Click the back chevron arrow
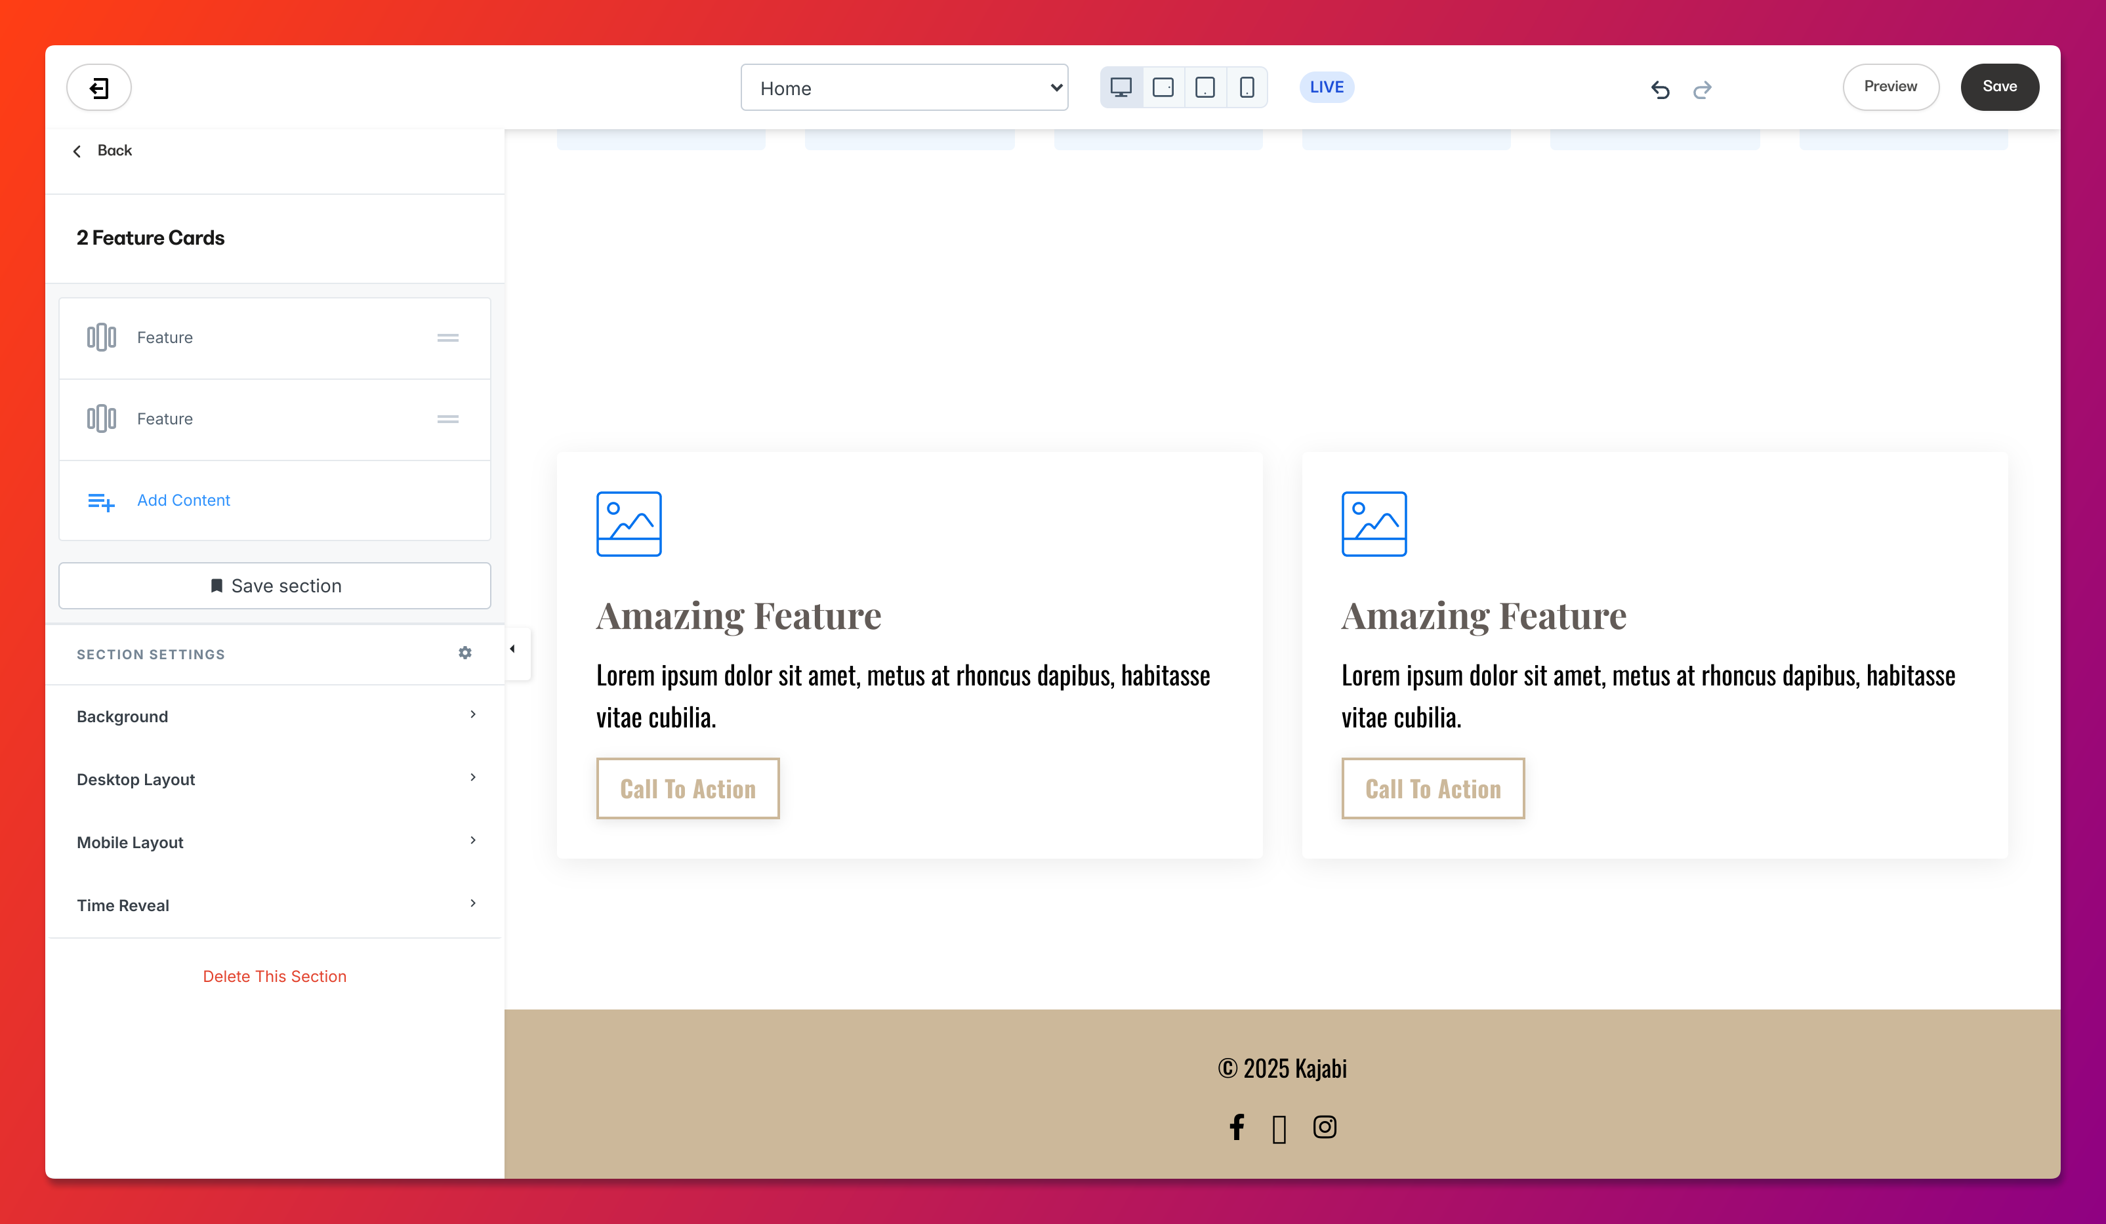This screenshot has height=1224, width=2106. pos(77,152)
